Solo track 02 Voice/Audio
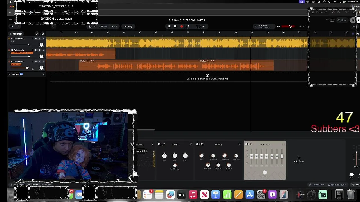The width and height of the screenshot is (360, 202). pos(39,50)
